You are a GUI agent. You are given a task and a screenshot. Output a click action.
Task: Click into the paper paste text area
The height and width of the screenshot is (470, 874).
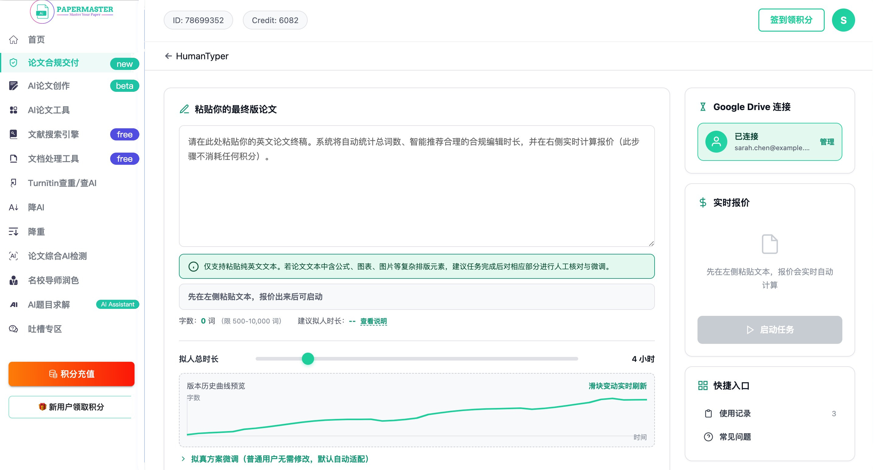pos(417,186)
